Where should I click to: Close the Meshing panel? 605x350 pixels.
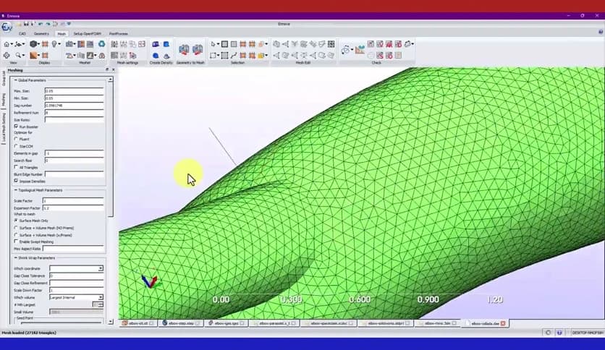(114, 69)
